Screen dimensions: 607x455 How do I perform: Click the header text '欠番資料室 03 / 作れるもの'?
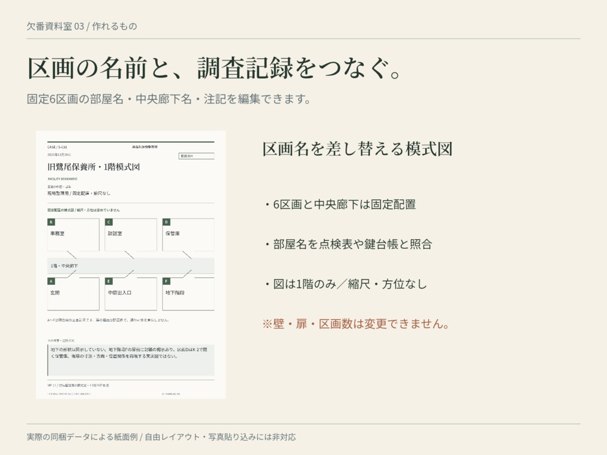click(x=82, y=26)
